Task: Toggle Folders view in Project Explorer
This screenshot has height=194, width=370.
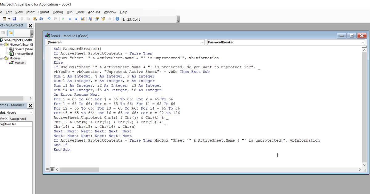Action: (11, 33)
